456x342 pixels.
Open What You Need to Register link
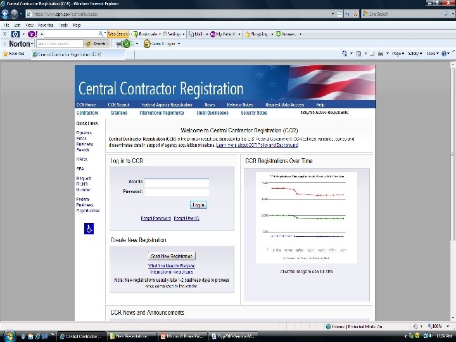point(172,266)
